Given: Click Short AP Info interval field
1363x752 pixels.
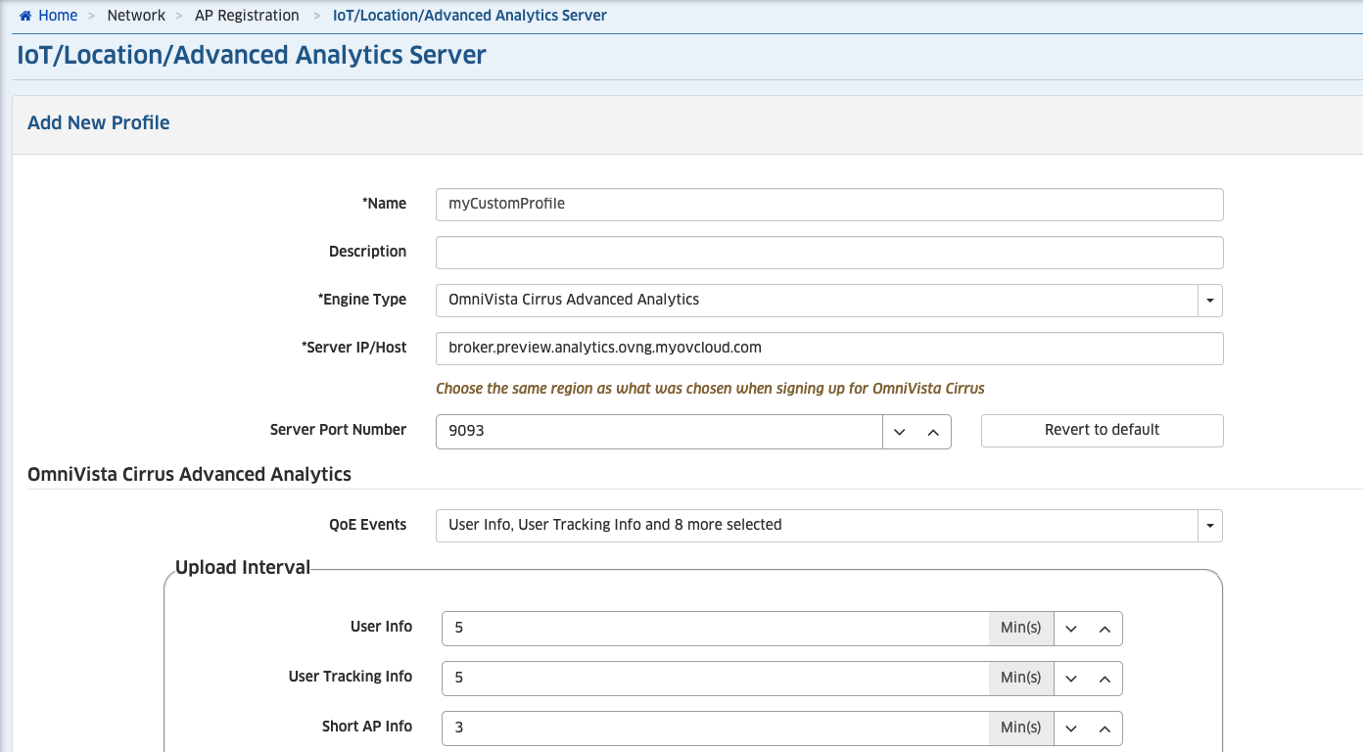Looking at the screenshot, I should pos(716,728).
